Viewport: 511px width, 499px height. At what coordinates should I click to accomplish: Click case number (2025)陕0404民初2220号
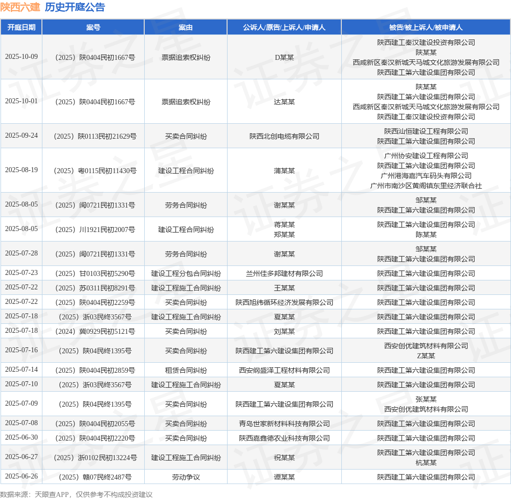[95, 439]
